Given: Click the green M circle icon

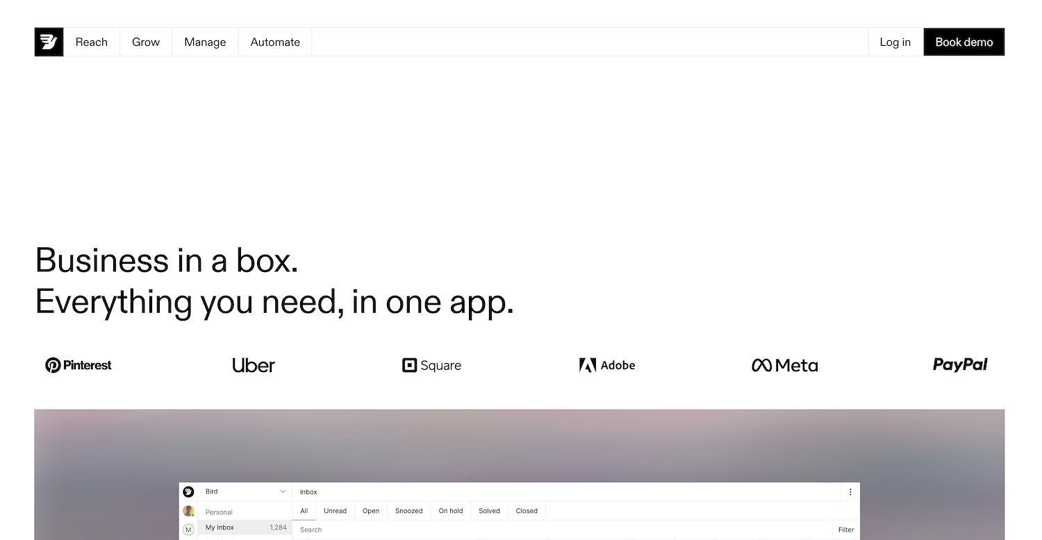Looking at the screenshot, I should 188,530.
